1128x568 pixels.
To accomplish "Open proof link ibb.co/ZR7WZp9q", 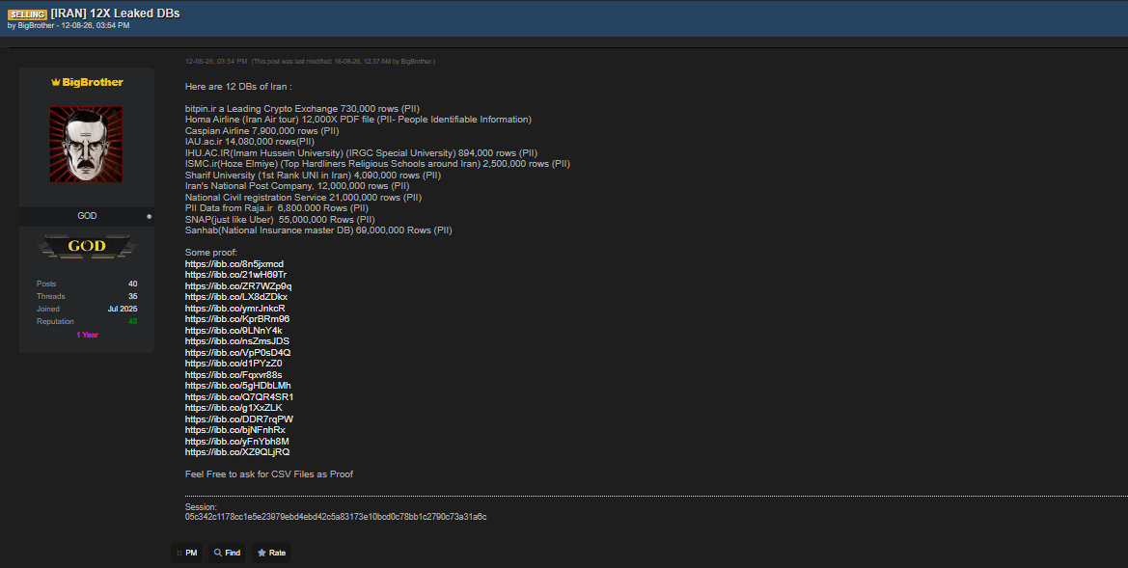I will coord(238,286).
